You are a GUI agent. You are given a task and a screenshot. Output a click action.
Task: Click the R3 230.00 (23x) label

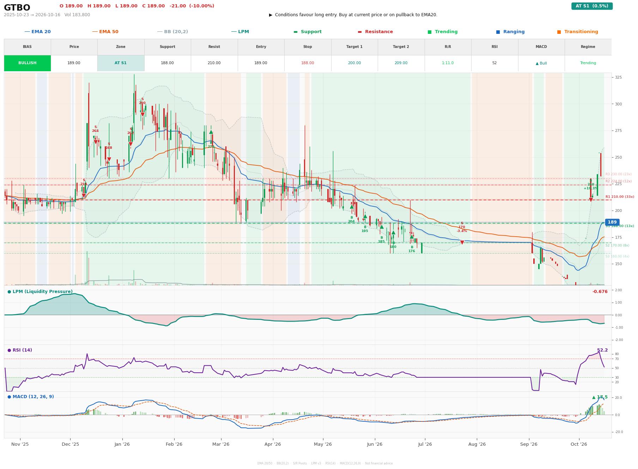coord(618,174)
